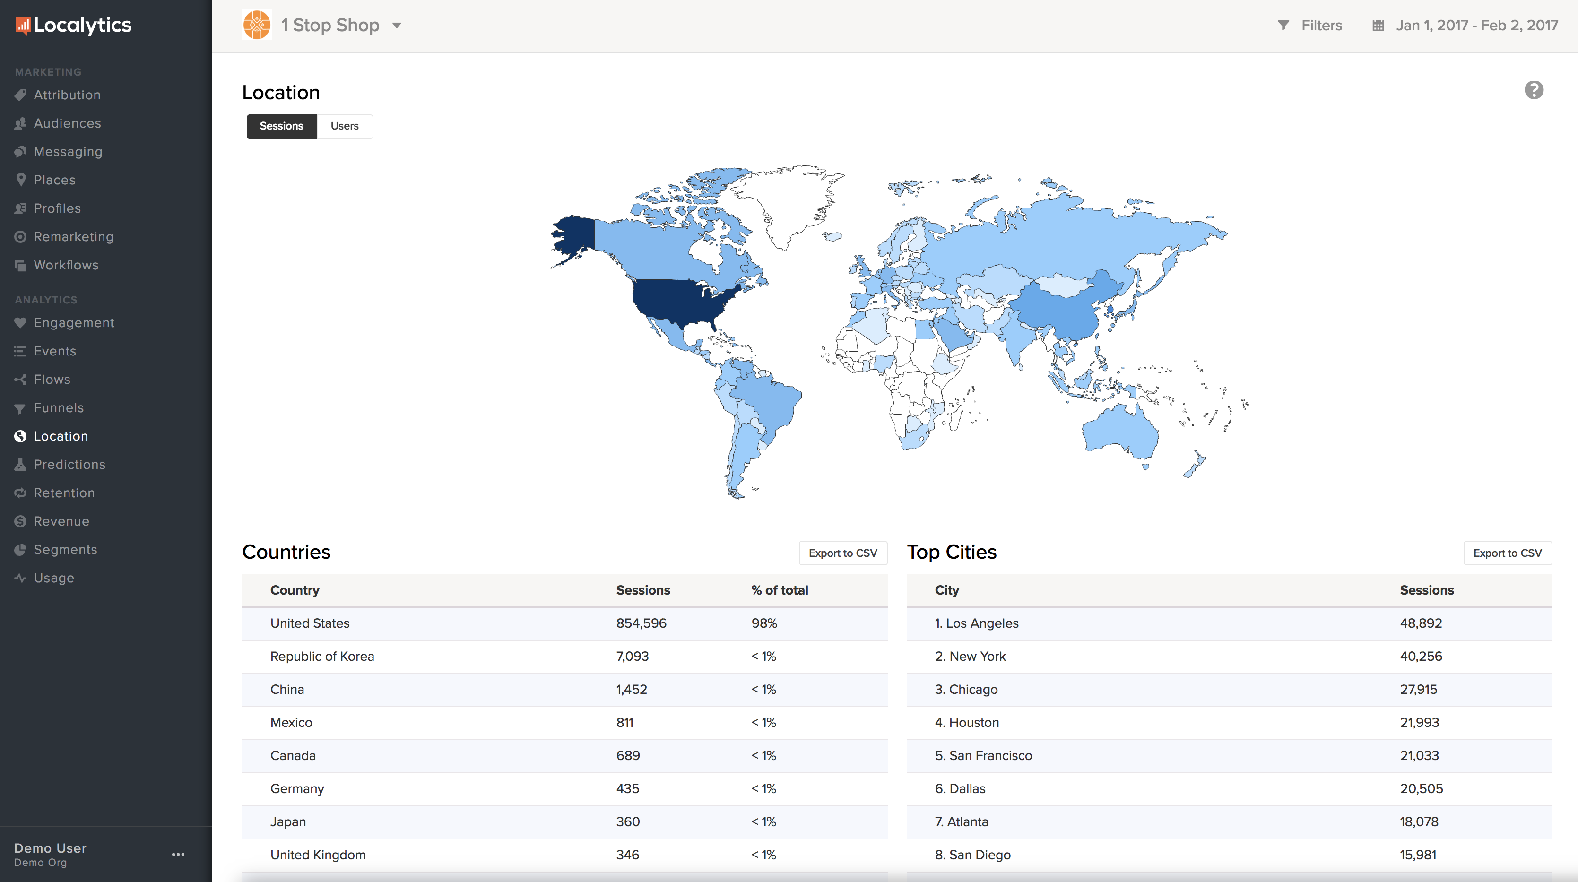This screenshot has height=882, width=1578.
Task: Click the 1 Stop Shop app logo
Action: click(257, 25)
